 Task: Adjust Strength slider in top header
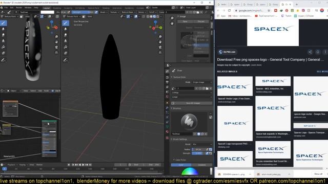[x=83, y=12]
